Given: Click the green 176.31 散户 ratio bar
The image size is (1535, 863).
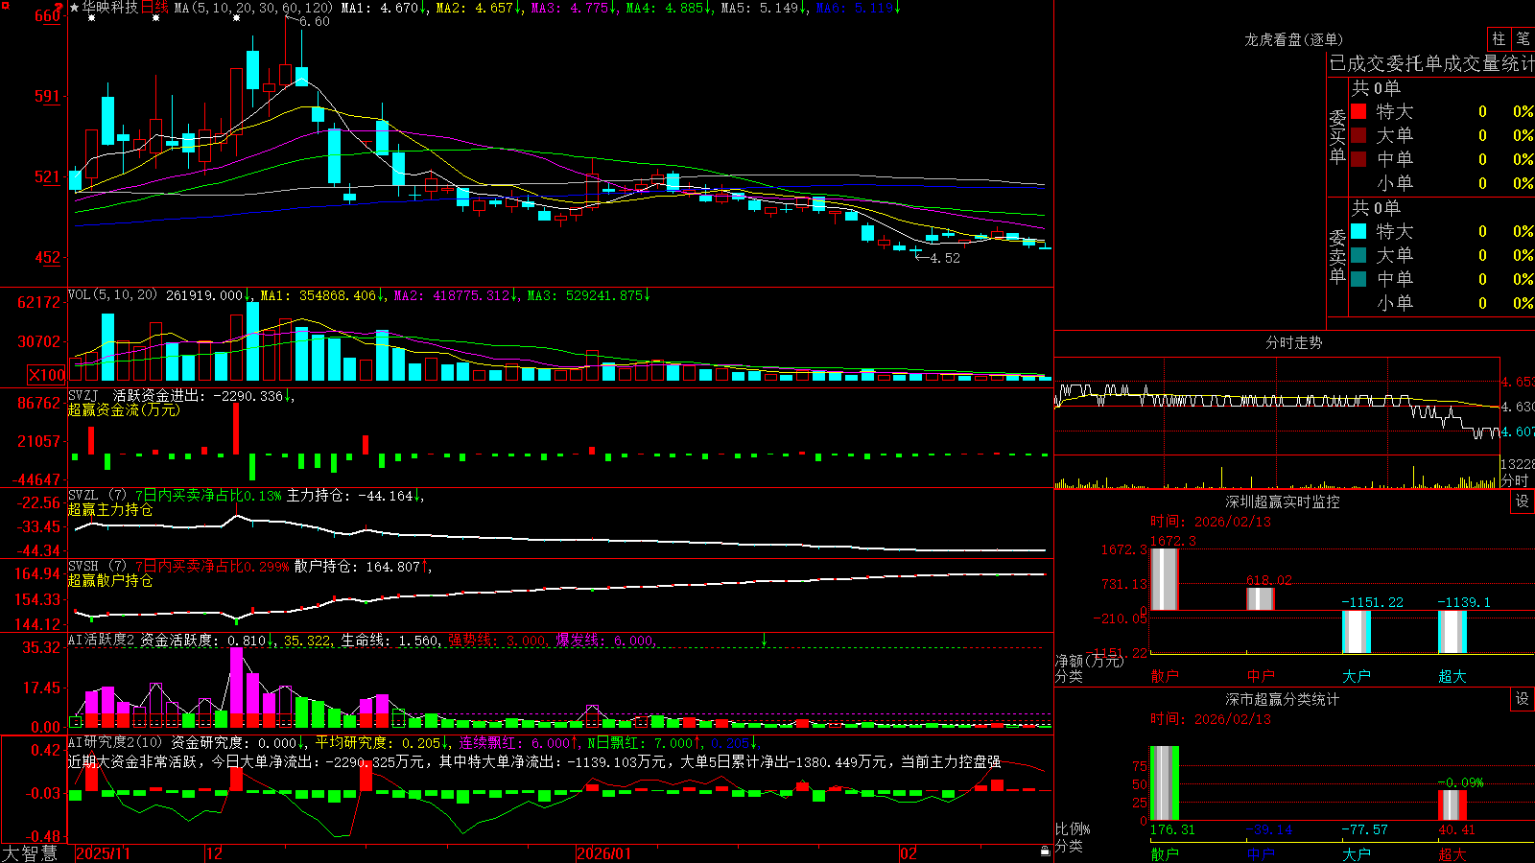Looking at the screenshot, I should click(x=1164, y=783).
